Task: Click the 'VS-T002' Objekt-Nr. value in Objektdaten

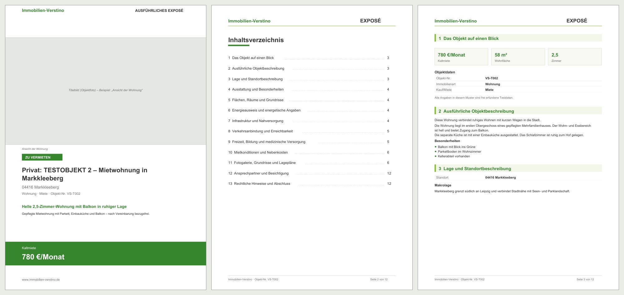Action: (492, 78)
